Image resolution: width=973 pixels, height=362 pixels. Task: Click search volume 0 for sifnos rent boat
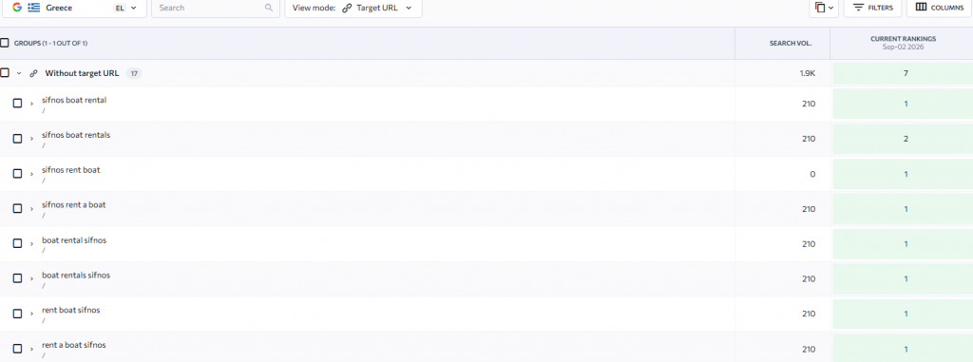click(812, 174)
